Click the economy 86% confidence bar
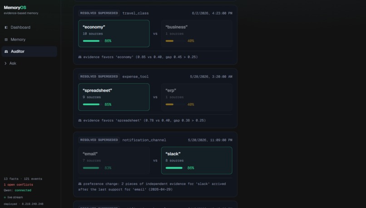Viewport: 366px width, 208px height. coord(91,41)
